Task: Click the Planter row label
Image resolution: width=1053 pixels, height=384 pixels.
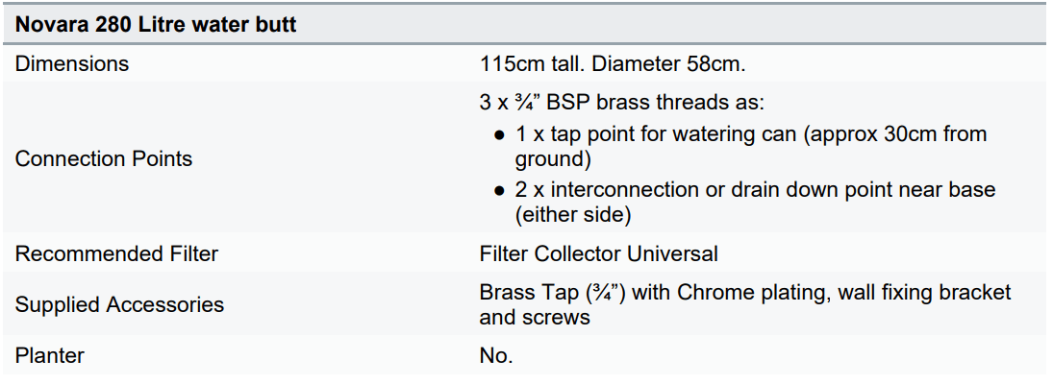Action: [x=50, y=355]
